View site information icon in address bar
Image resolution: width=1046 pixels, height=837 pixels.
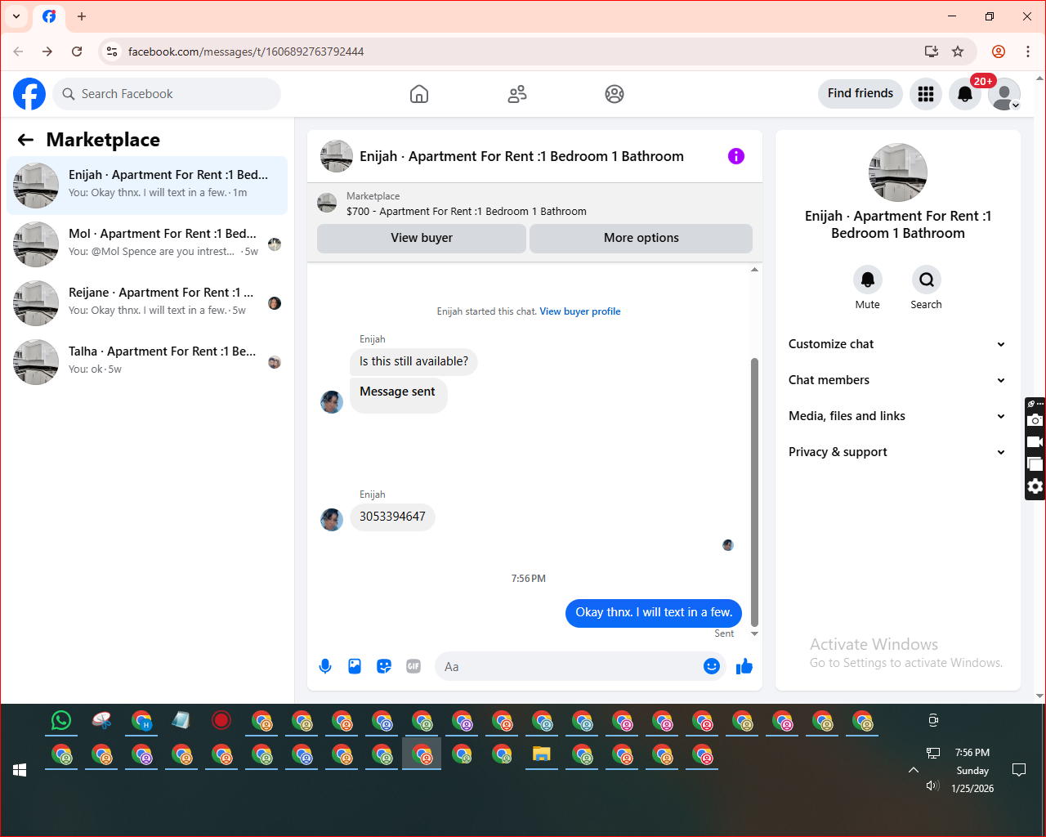112,51
